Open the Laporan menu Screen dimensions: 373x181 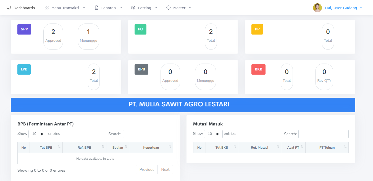tap(108, 7)
